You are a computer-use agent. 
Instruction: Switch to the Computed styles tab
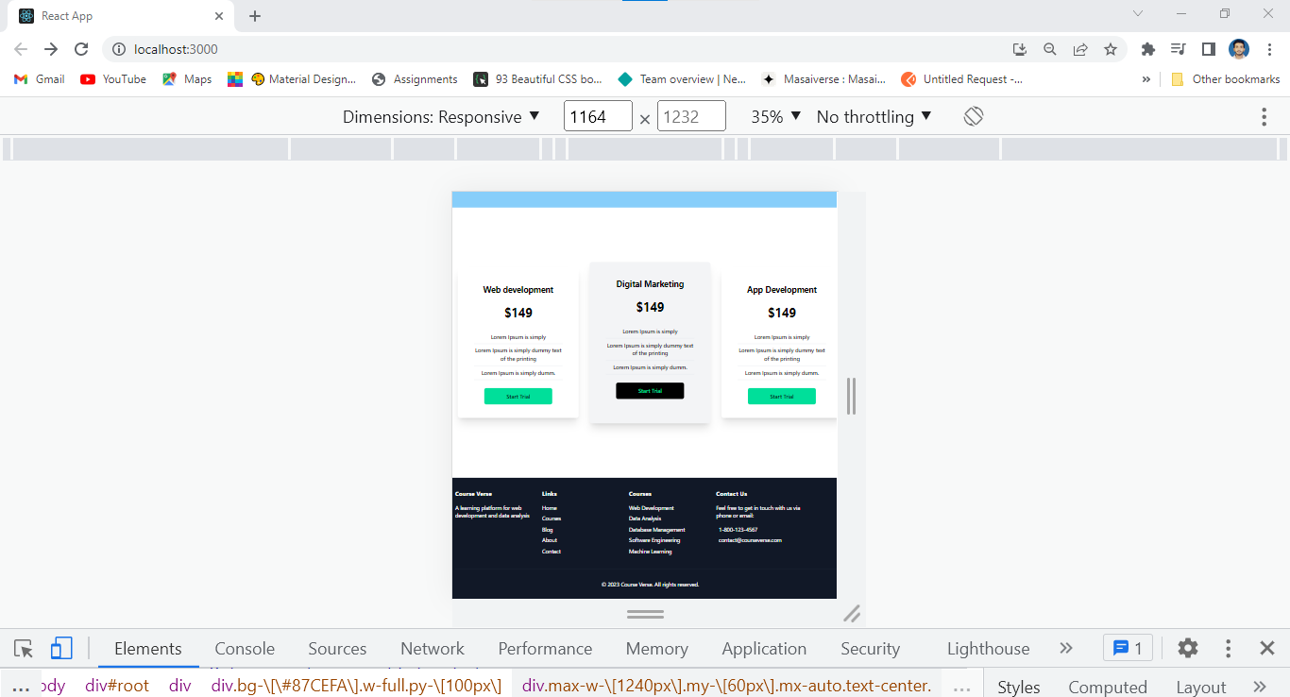coord(1107,686)
